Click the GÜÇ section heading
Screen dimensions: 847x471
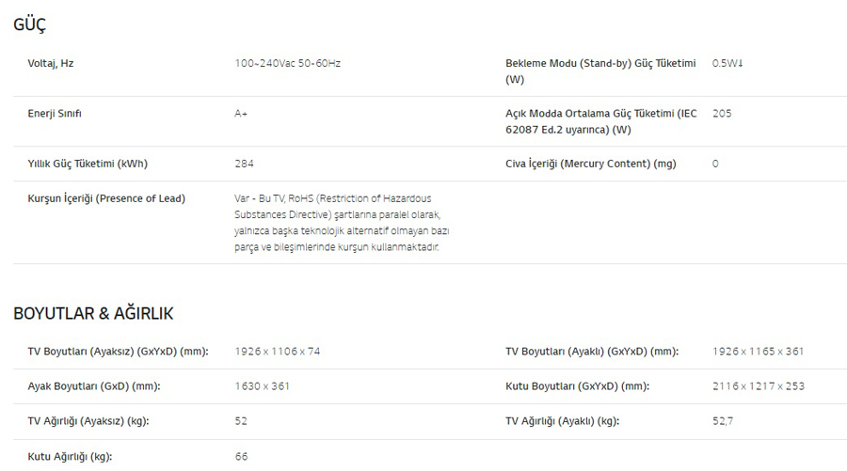[x=30, y=24]
